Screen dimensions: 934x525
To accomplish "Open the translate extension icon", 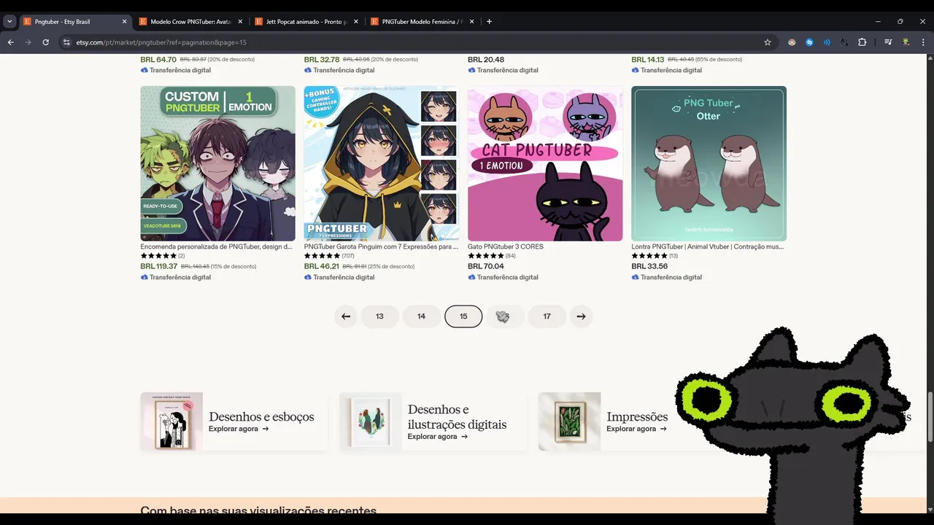I will pos(844,42).
